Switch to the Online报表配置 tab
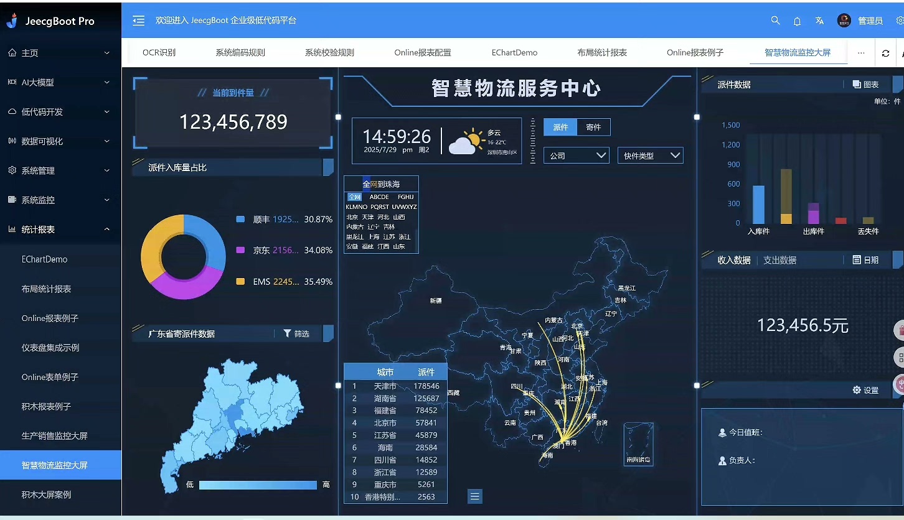The width and height of the screenshot is (904, 520). [423, 53]
